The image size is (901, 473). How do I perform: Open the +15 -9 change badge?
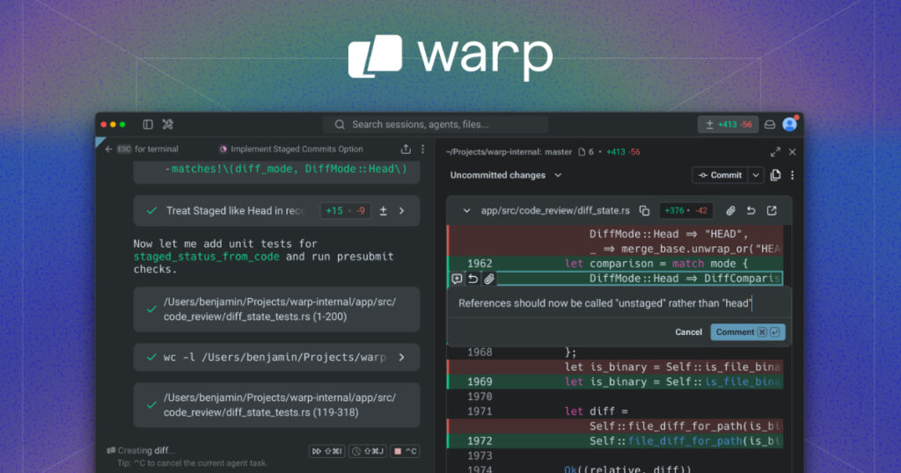point(345,211)
